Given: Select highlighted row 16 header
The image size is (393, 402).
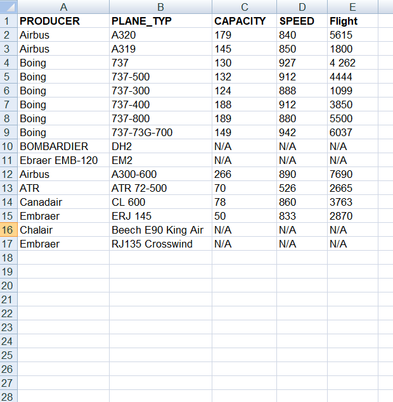Looking at the screenshot, I should click(x=8, y=230).
